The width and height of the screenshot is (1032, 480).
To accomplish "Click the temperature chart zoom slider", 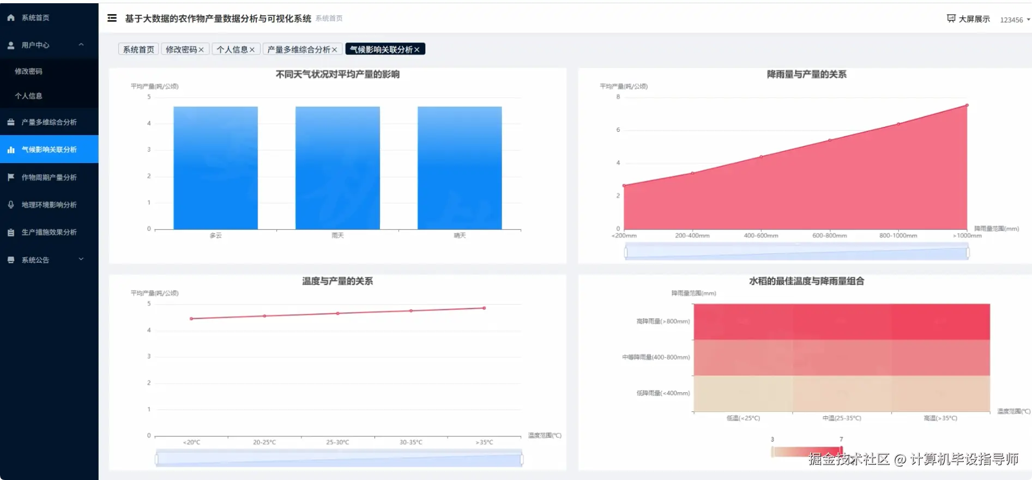I will [x=339, y=459].
